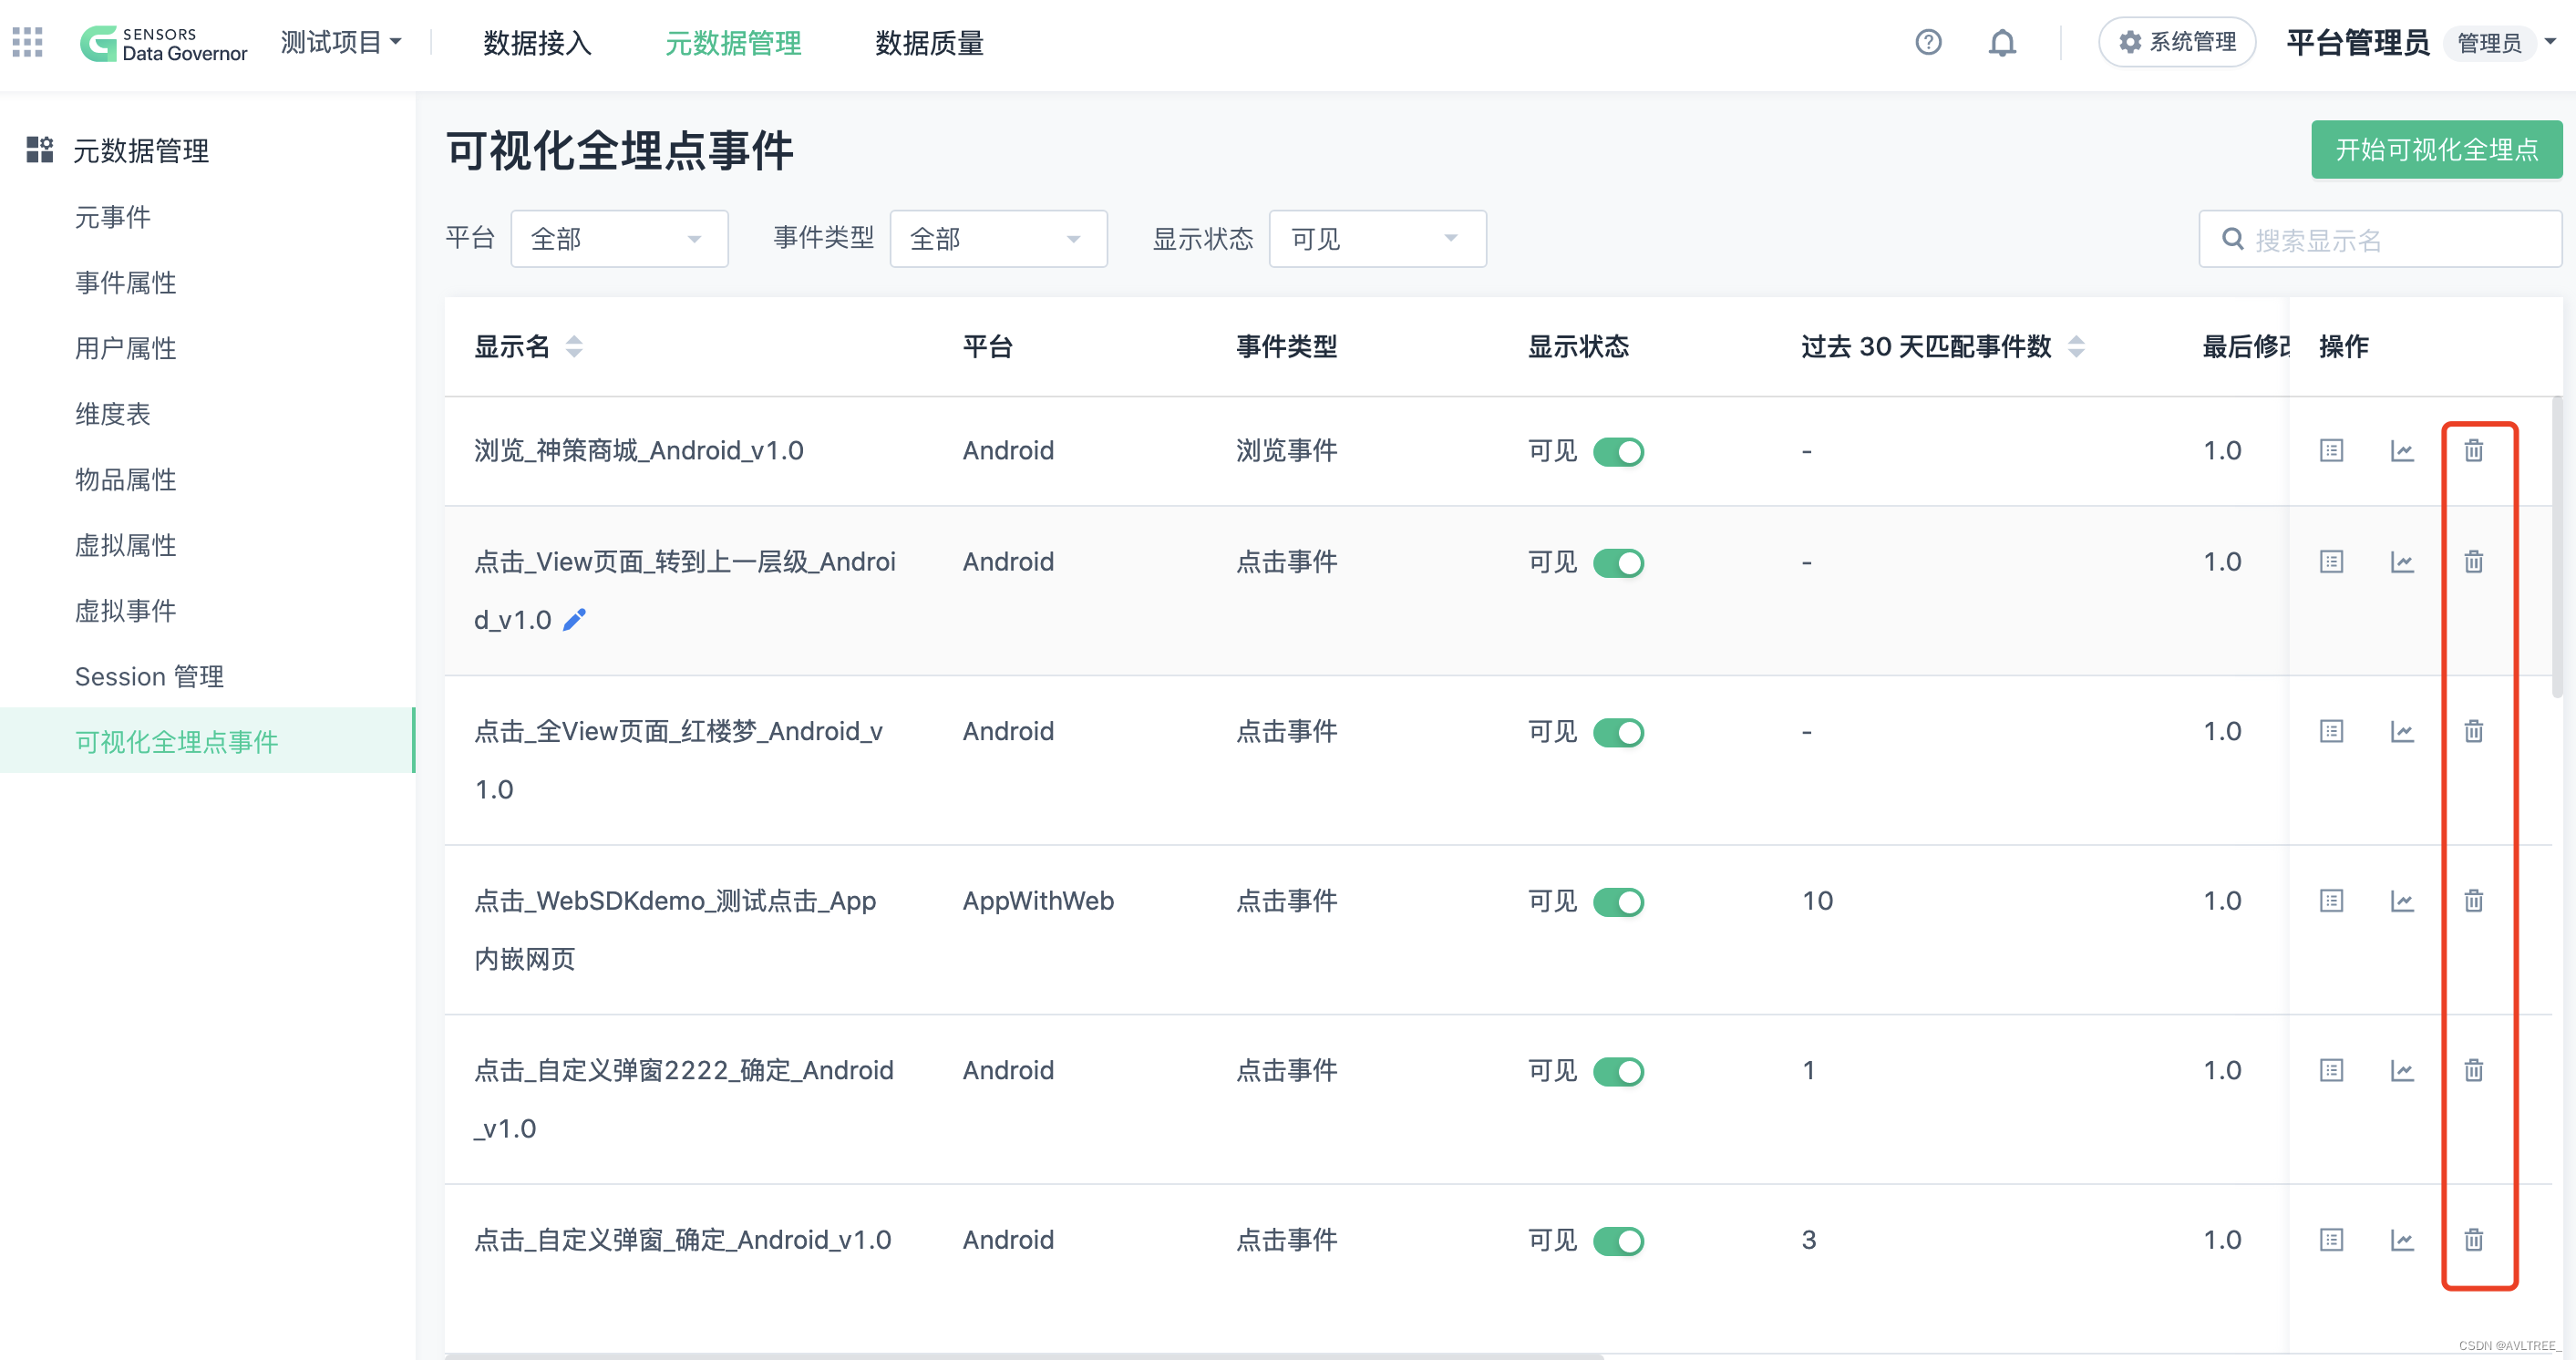Delete the 浏览_神策商城_Android_v1.0 event via trash icon
The width and height of the screenshot is (2576, 1360).
click(2472, 450)
